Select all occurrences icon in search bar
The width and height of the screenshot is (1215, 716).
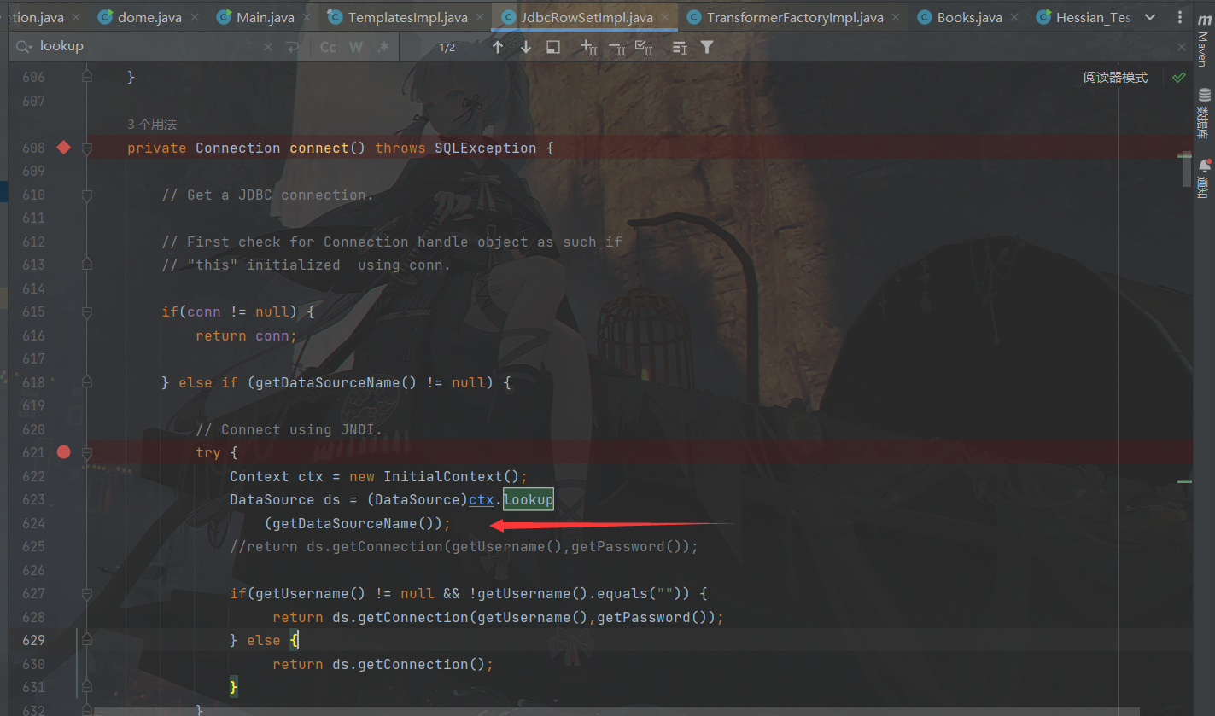point(645,48)
